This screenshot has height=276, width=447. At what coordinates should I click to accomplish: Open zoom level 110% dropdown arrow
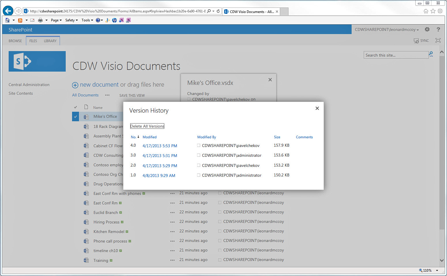(437, 271)
